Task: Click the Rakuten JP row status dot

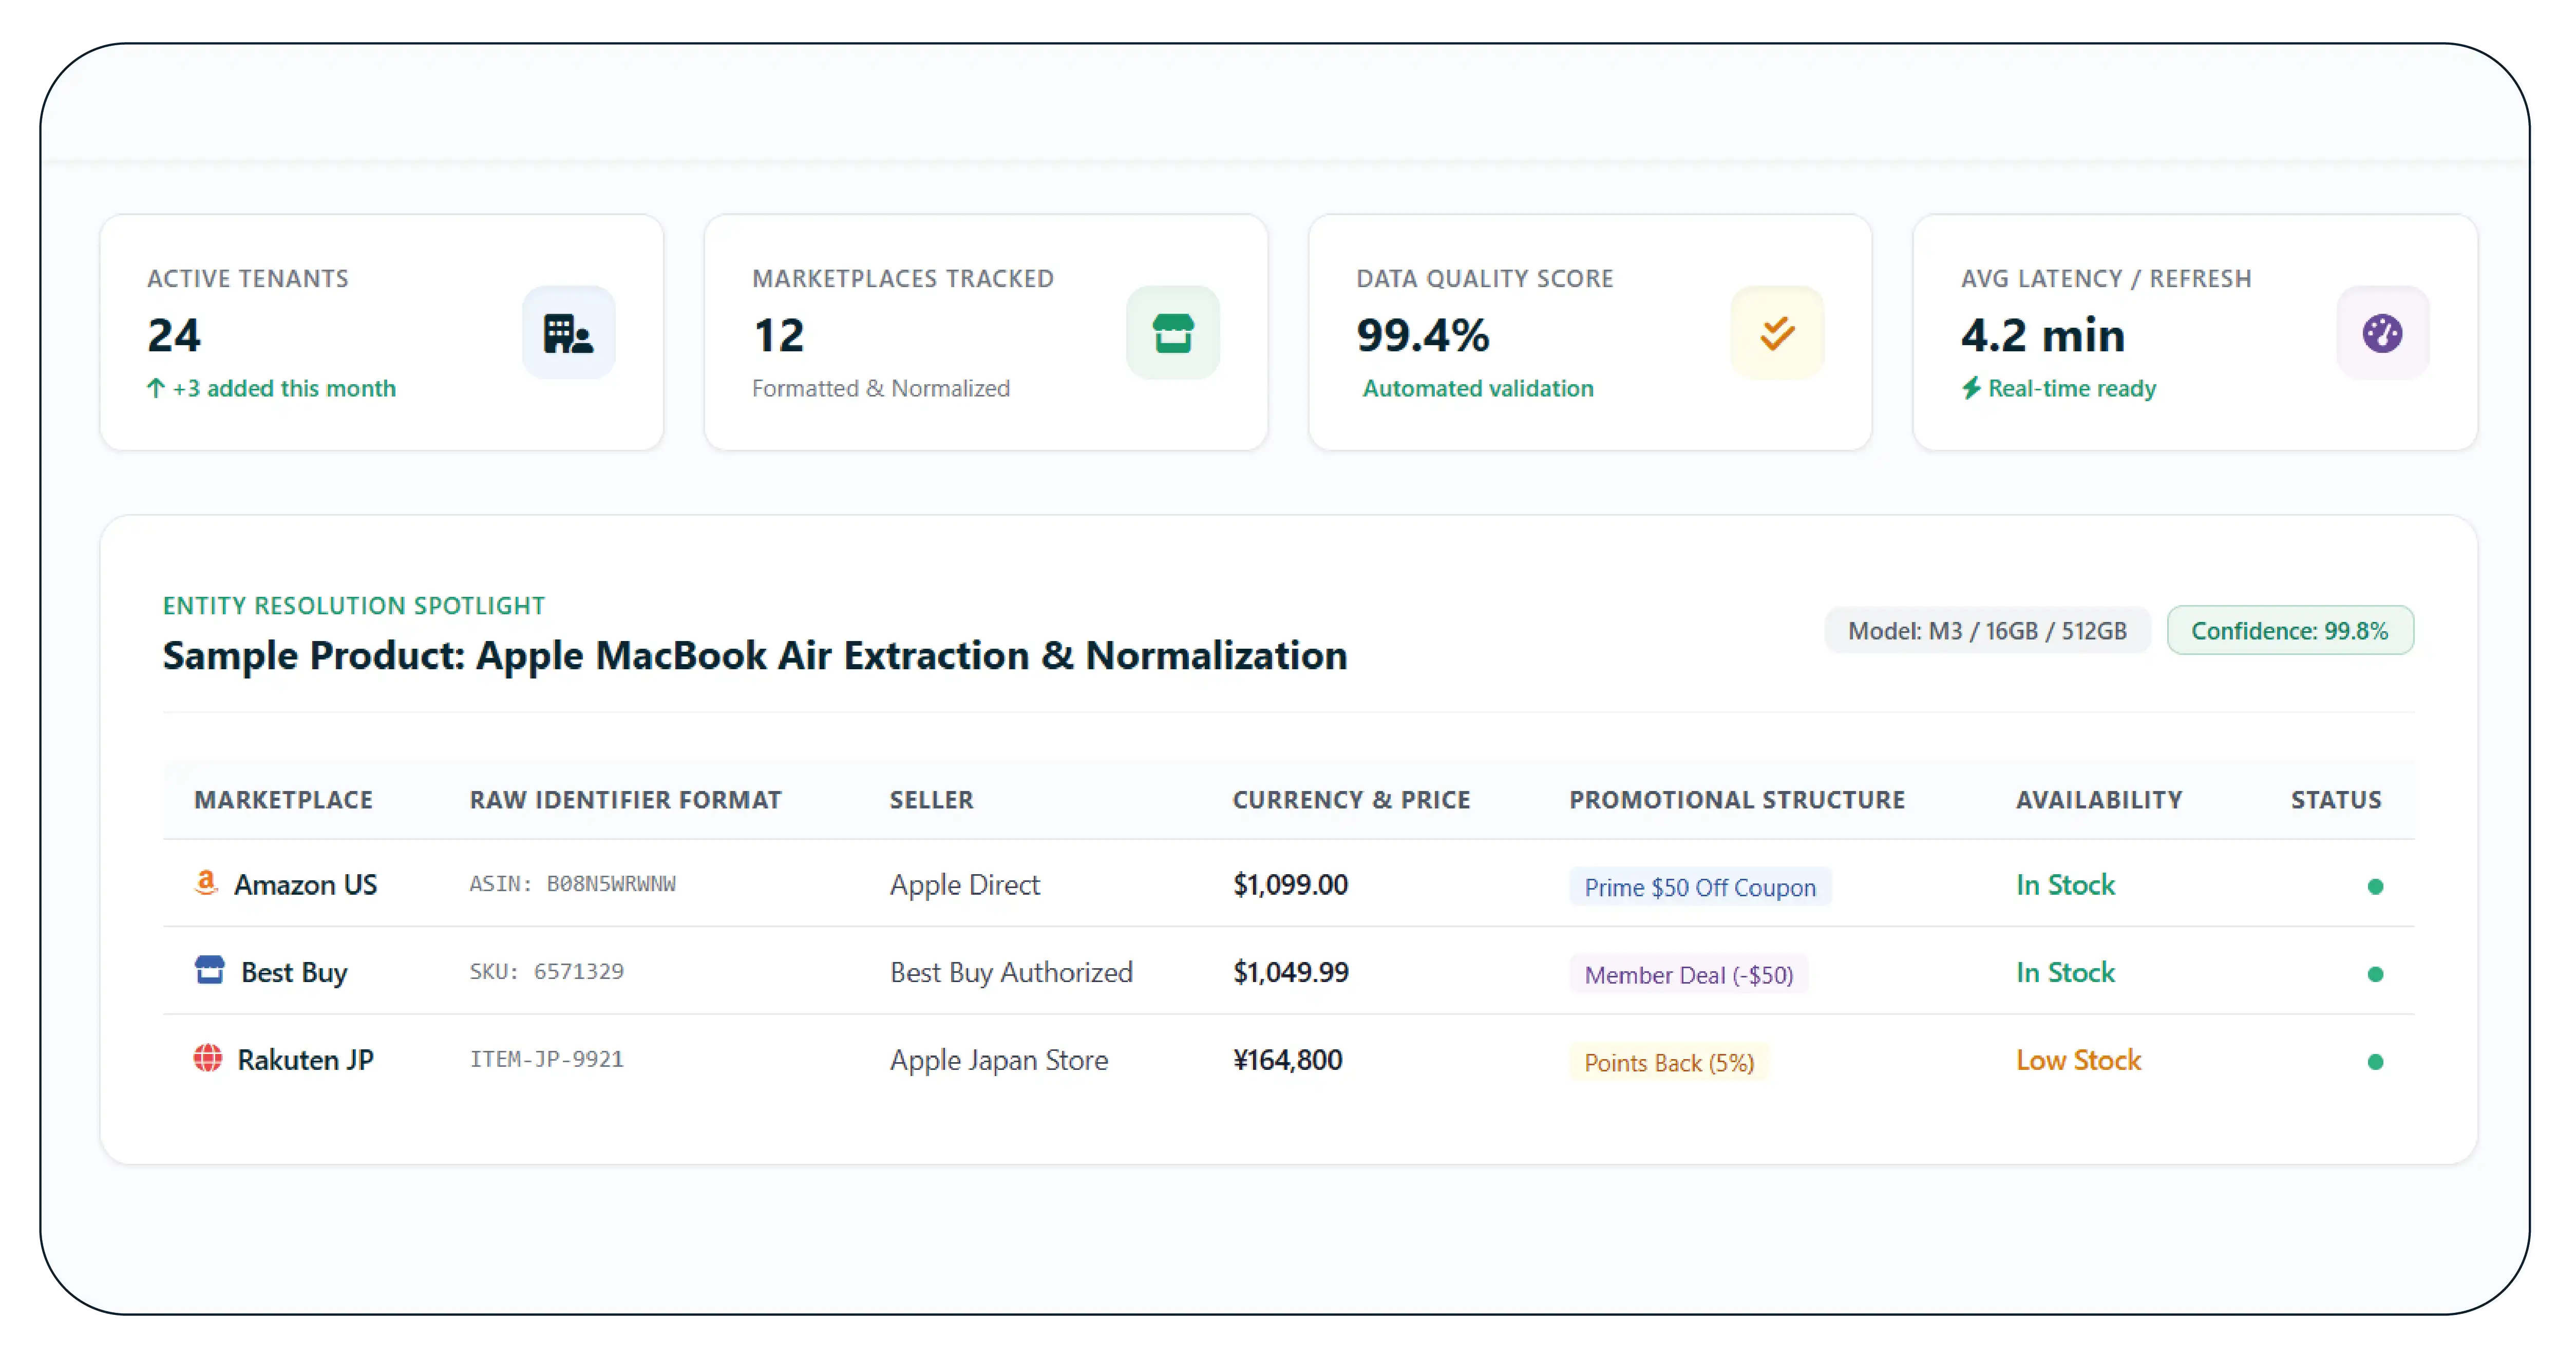Action: (x=2375, y=1062)
